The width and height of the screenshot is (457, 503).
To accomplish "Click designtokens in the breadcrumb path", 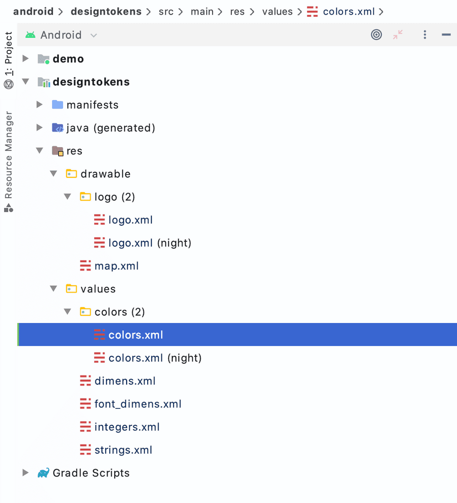I will (x=106, y=11).
